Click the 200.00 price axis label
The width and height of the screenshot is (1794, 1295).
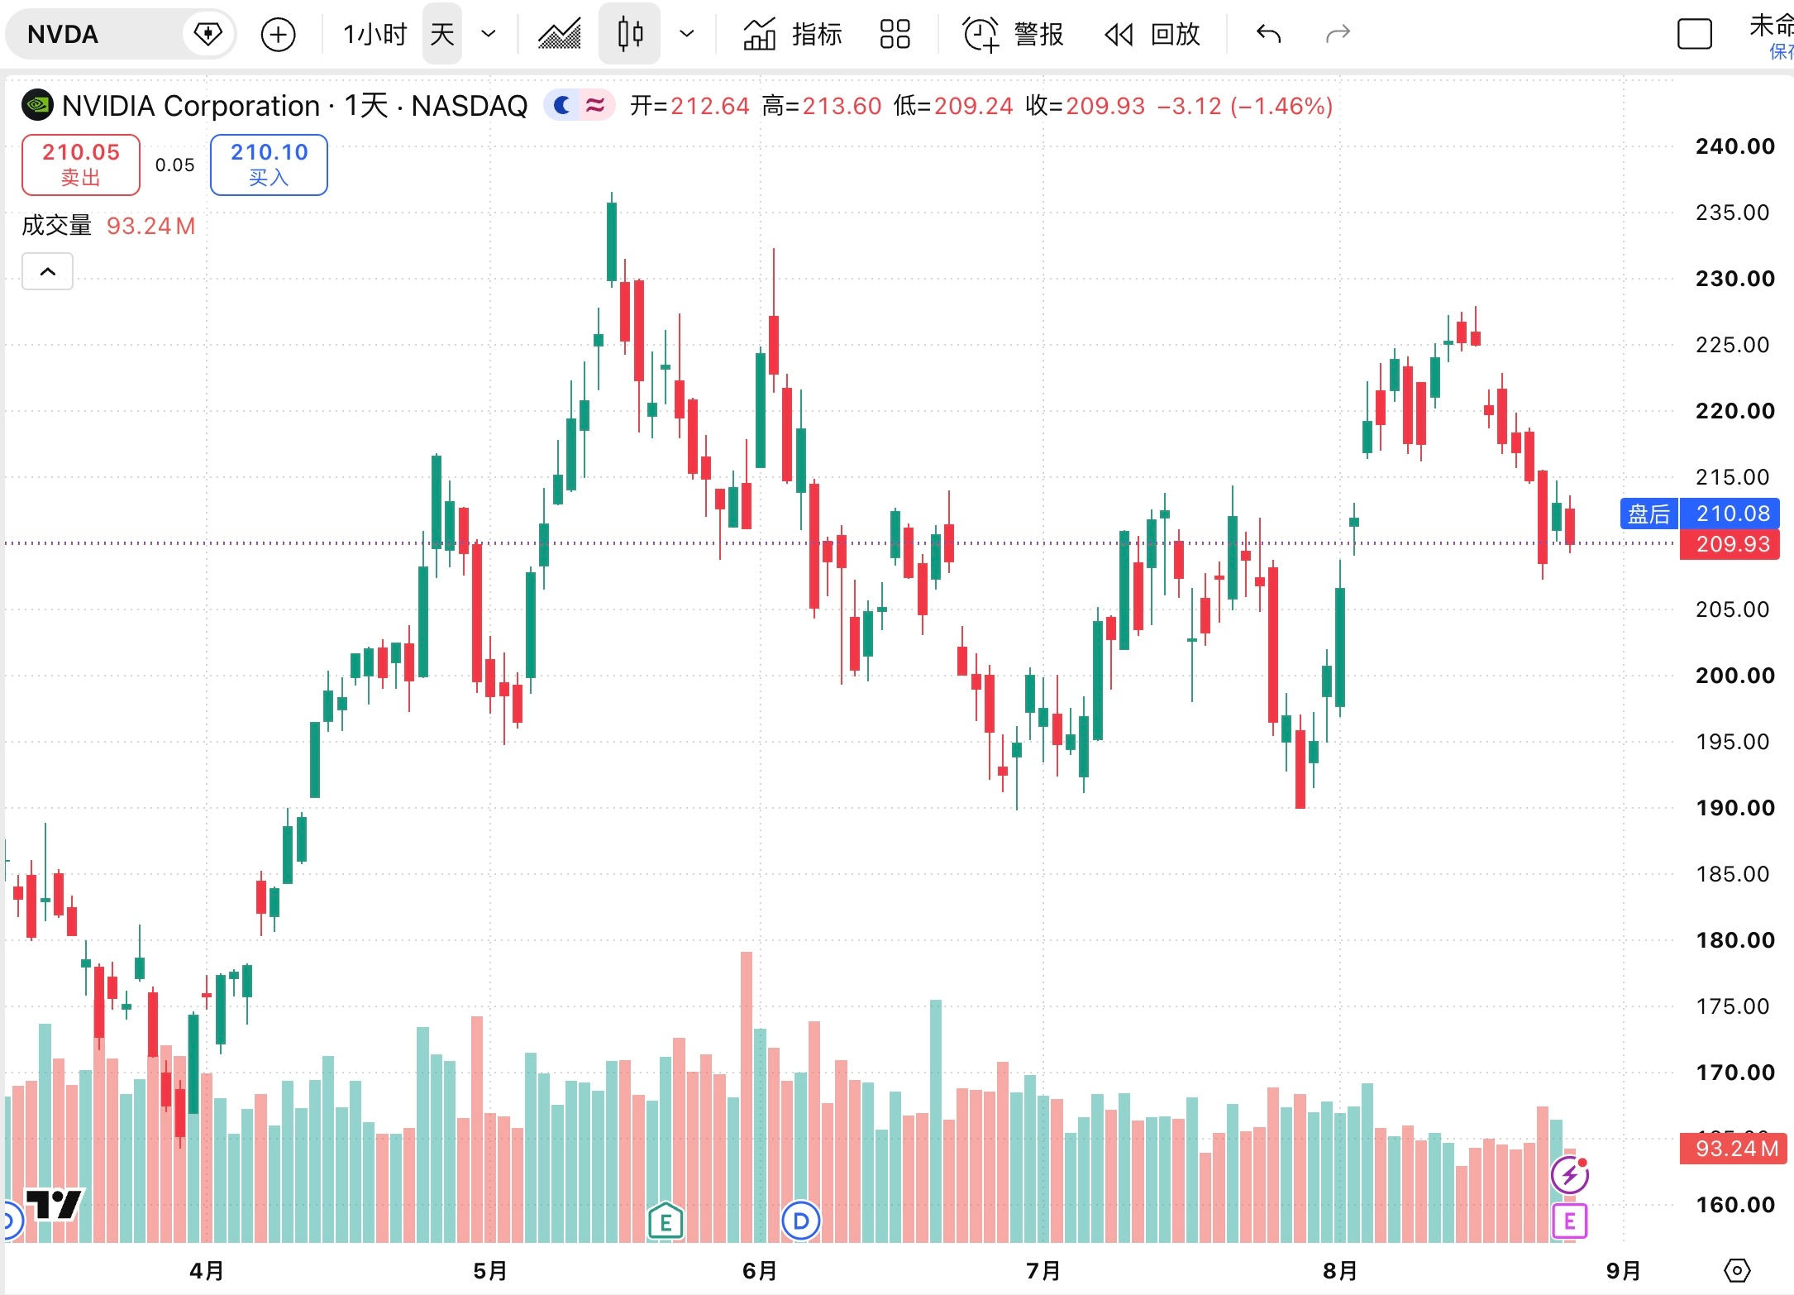pyautogui.click(x=1735, y=676)
